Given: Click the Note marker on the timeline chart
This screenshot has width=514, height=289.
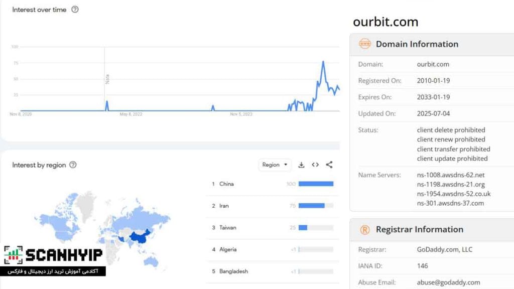Looking at the screenshot, I should tap(107, 79).
